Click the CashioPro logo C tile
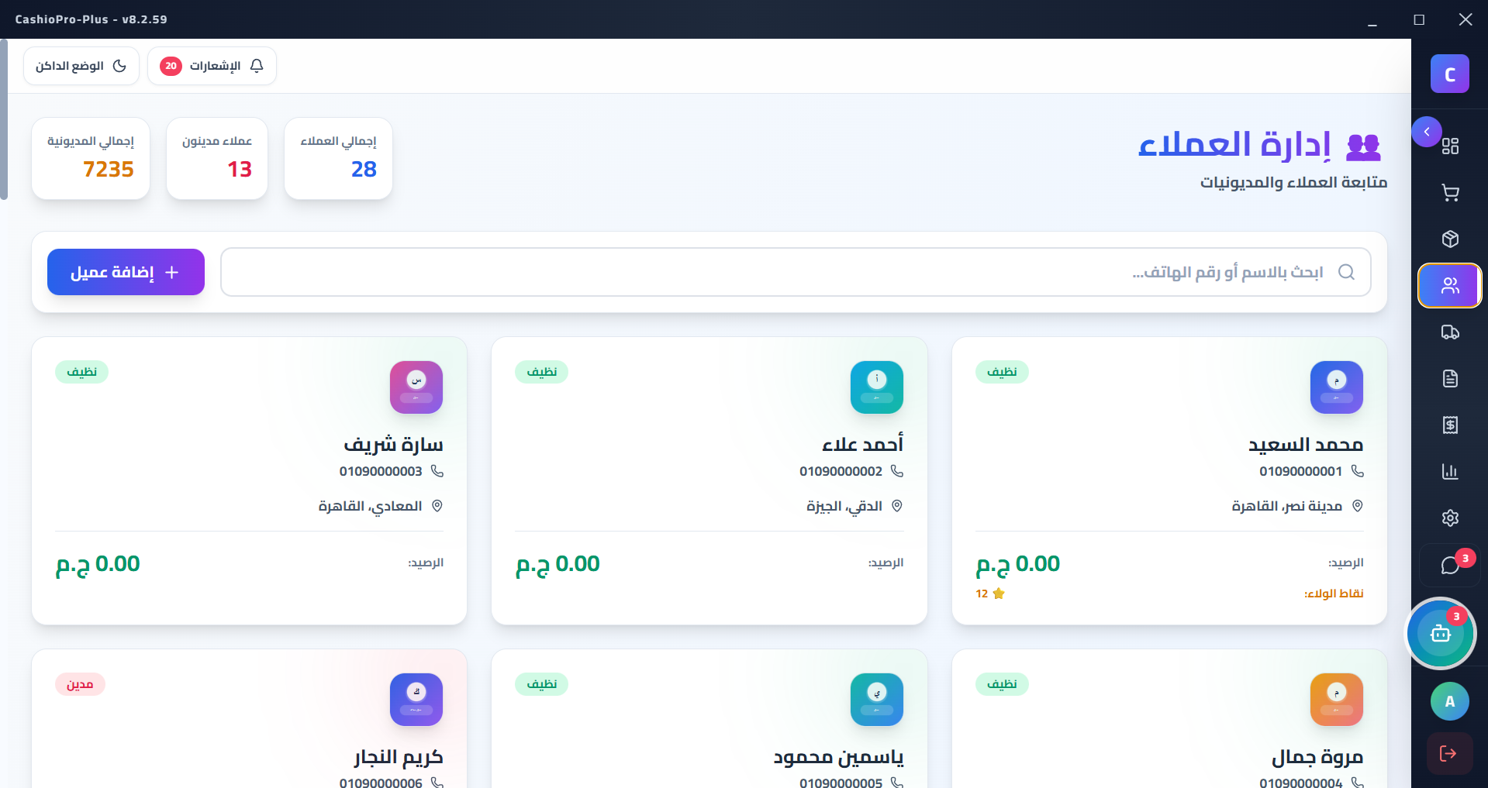Image resolution: width=1488 pixels, height=788 pixels. point(1450,74)
